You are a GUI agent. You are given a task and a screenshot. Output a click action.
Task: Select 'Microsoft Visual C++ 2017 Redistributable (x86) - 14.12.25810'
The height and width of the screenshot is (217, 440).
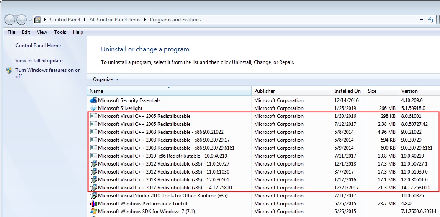[165, 188]
